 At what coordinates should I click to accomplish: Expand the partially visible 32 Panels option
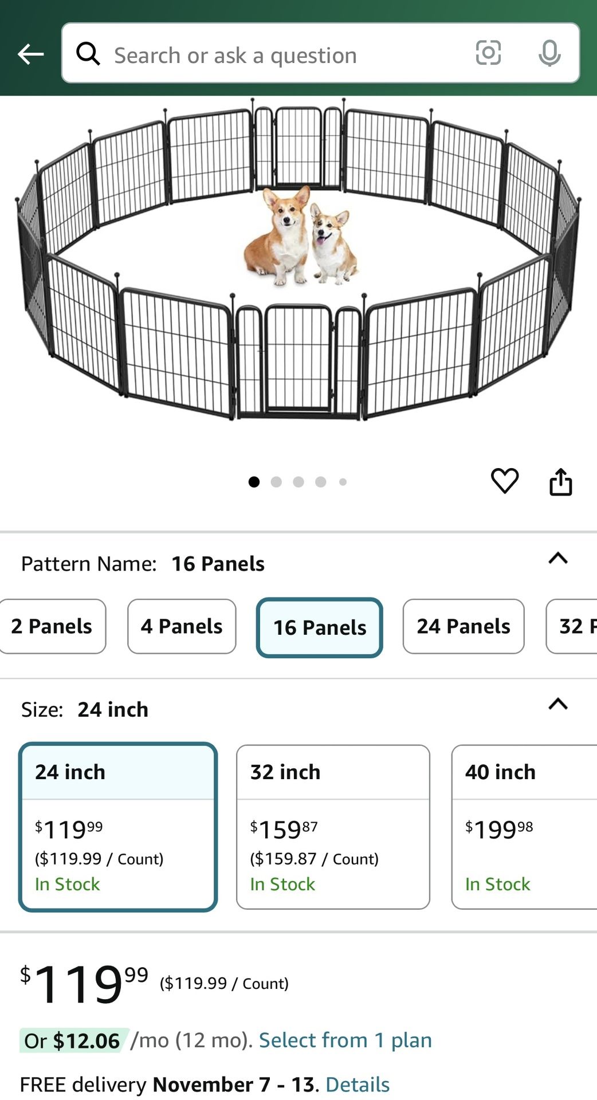point(579,626)
